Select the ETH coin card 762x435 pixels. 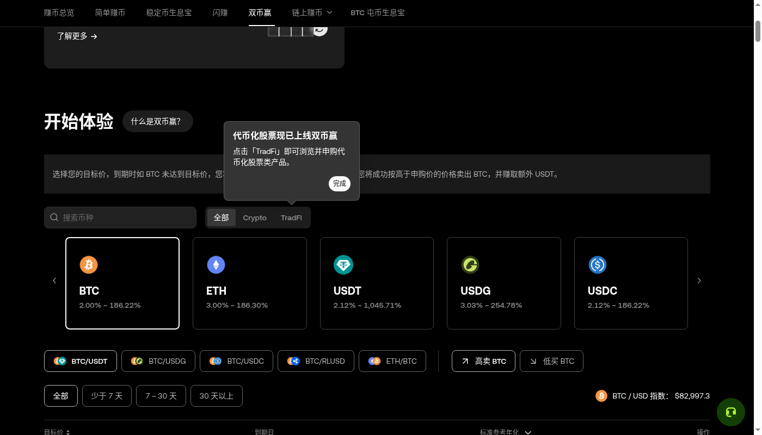[250, 283]
